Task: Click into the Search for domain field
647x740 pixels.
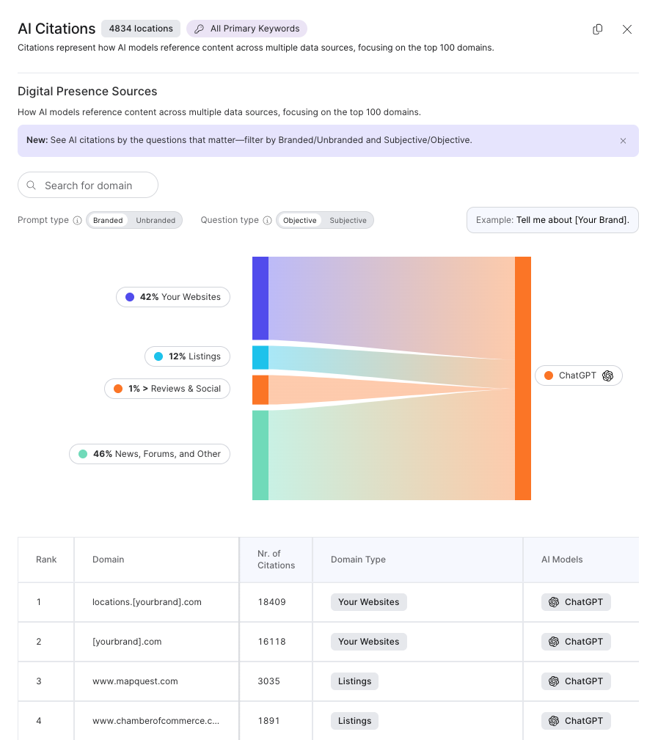Action: coord(95,186)
